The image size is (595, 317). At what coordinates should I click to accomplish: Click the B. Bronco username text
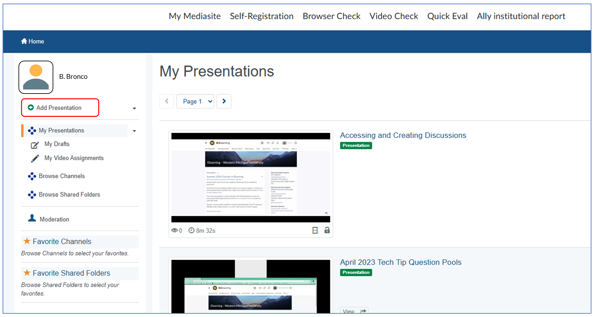click(73, 77)
